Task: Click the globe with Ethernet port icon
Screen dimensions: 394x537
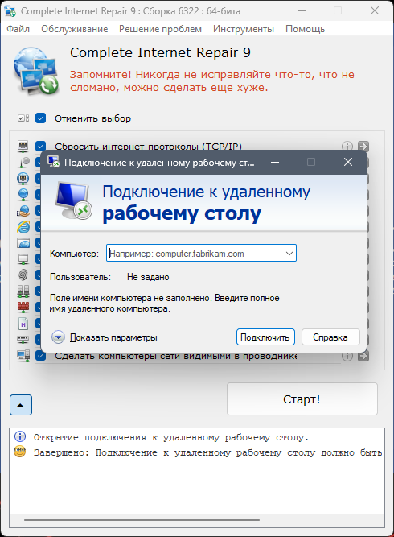Action: (x=23, y=179)
